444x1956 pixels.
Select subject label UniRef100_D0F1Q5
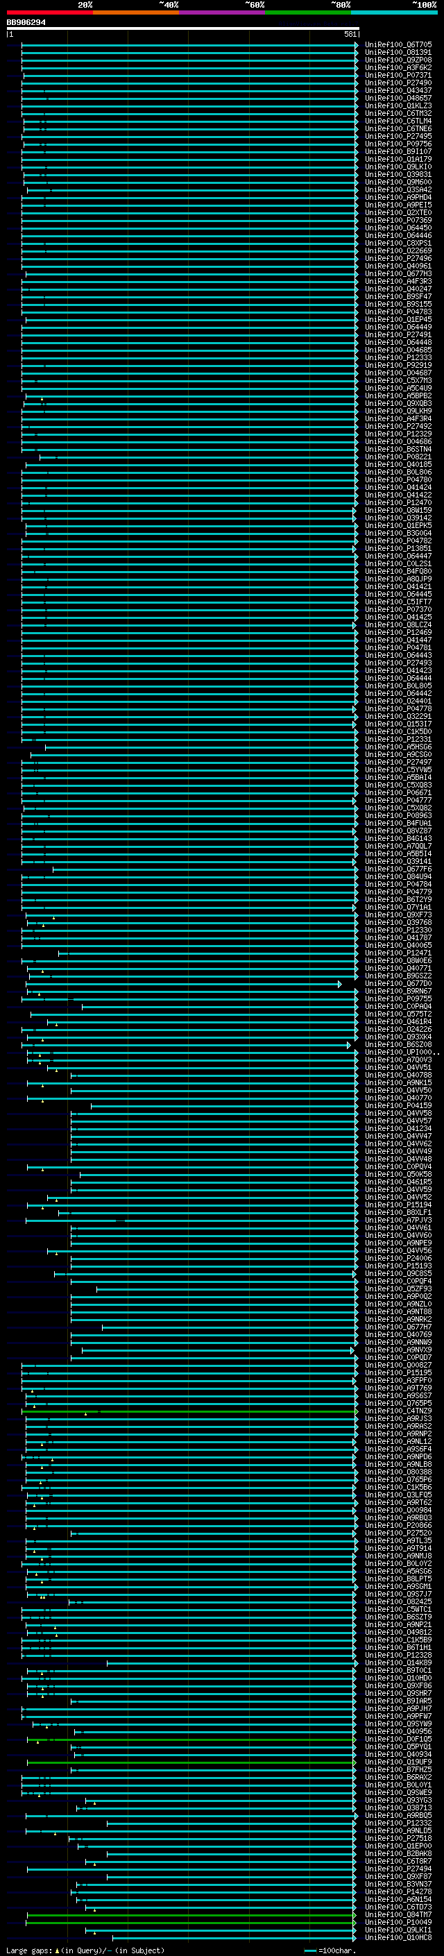click(398, 1740)
